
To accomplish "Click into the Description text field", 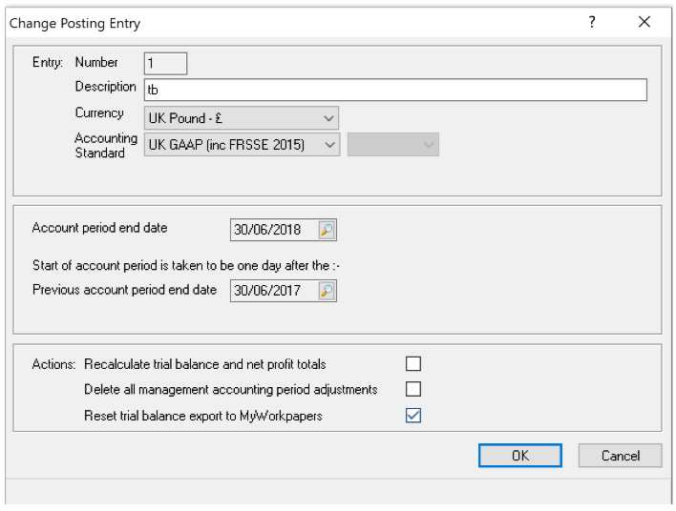I will pyautogui.click(x=395, y=90).
